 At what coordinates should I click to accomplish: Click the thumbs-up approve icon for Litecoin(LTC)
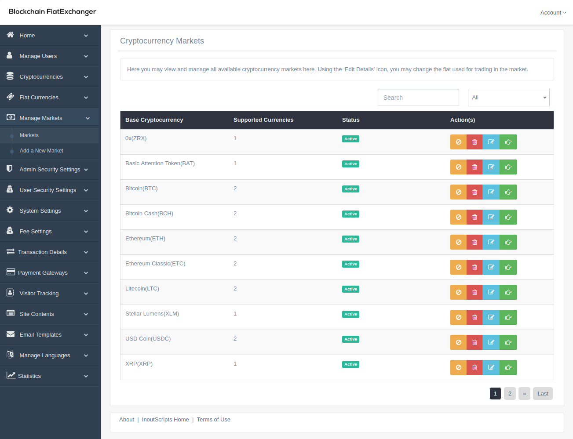[x=508, y=292]
